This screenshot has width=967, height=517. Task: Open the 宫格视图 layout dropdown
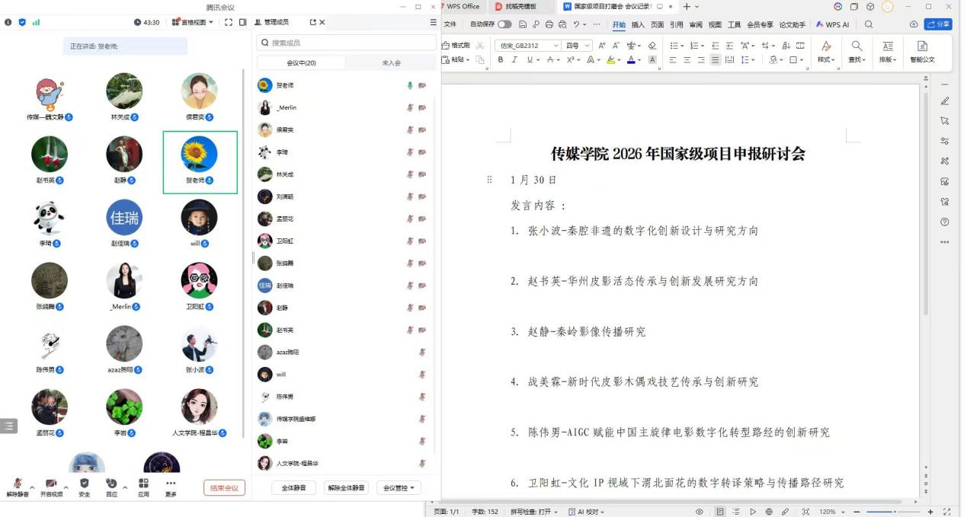coord(193,22)
